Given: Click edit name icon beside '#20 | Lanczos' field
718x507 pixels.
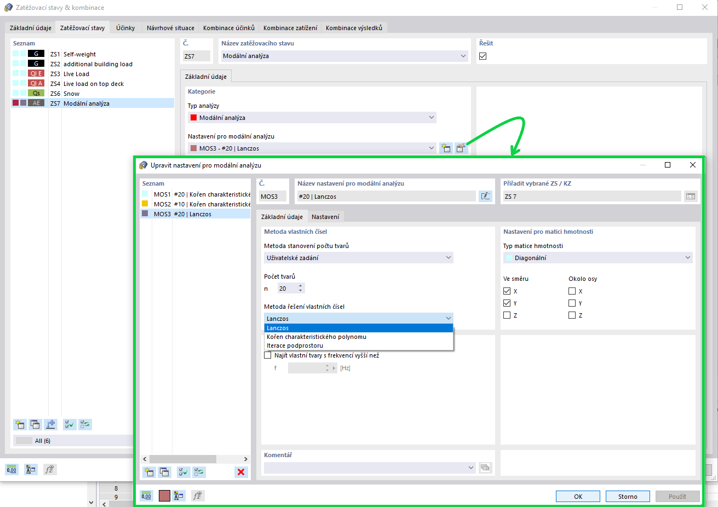Looking at the screenshot, I should point(485,196).
